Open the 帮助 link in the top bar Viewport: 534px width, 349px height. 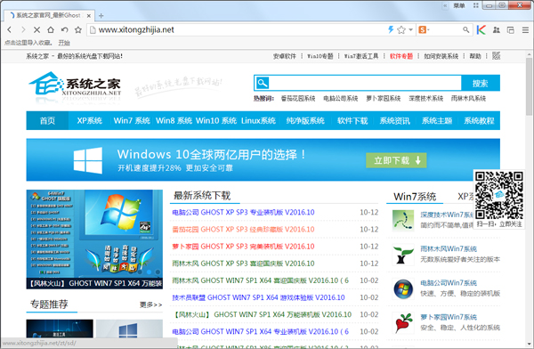(475, 56)
